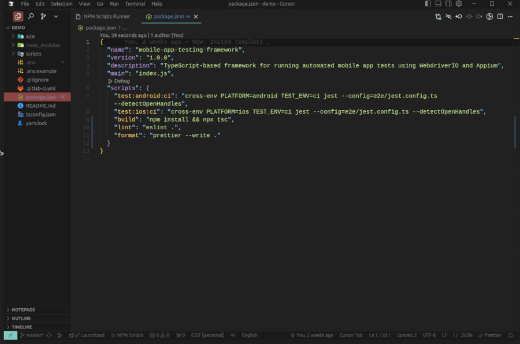The image size is (520, 344).
Task: Toggle bottom panel layout button
Action: point(438,3)
